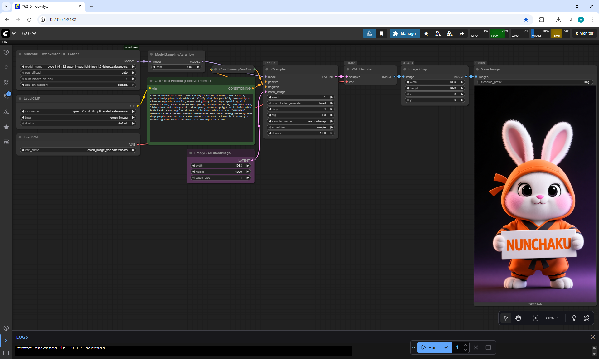
Task: Select the LOGS tab
Action: click(x=22, y=337)
